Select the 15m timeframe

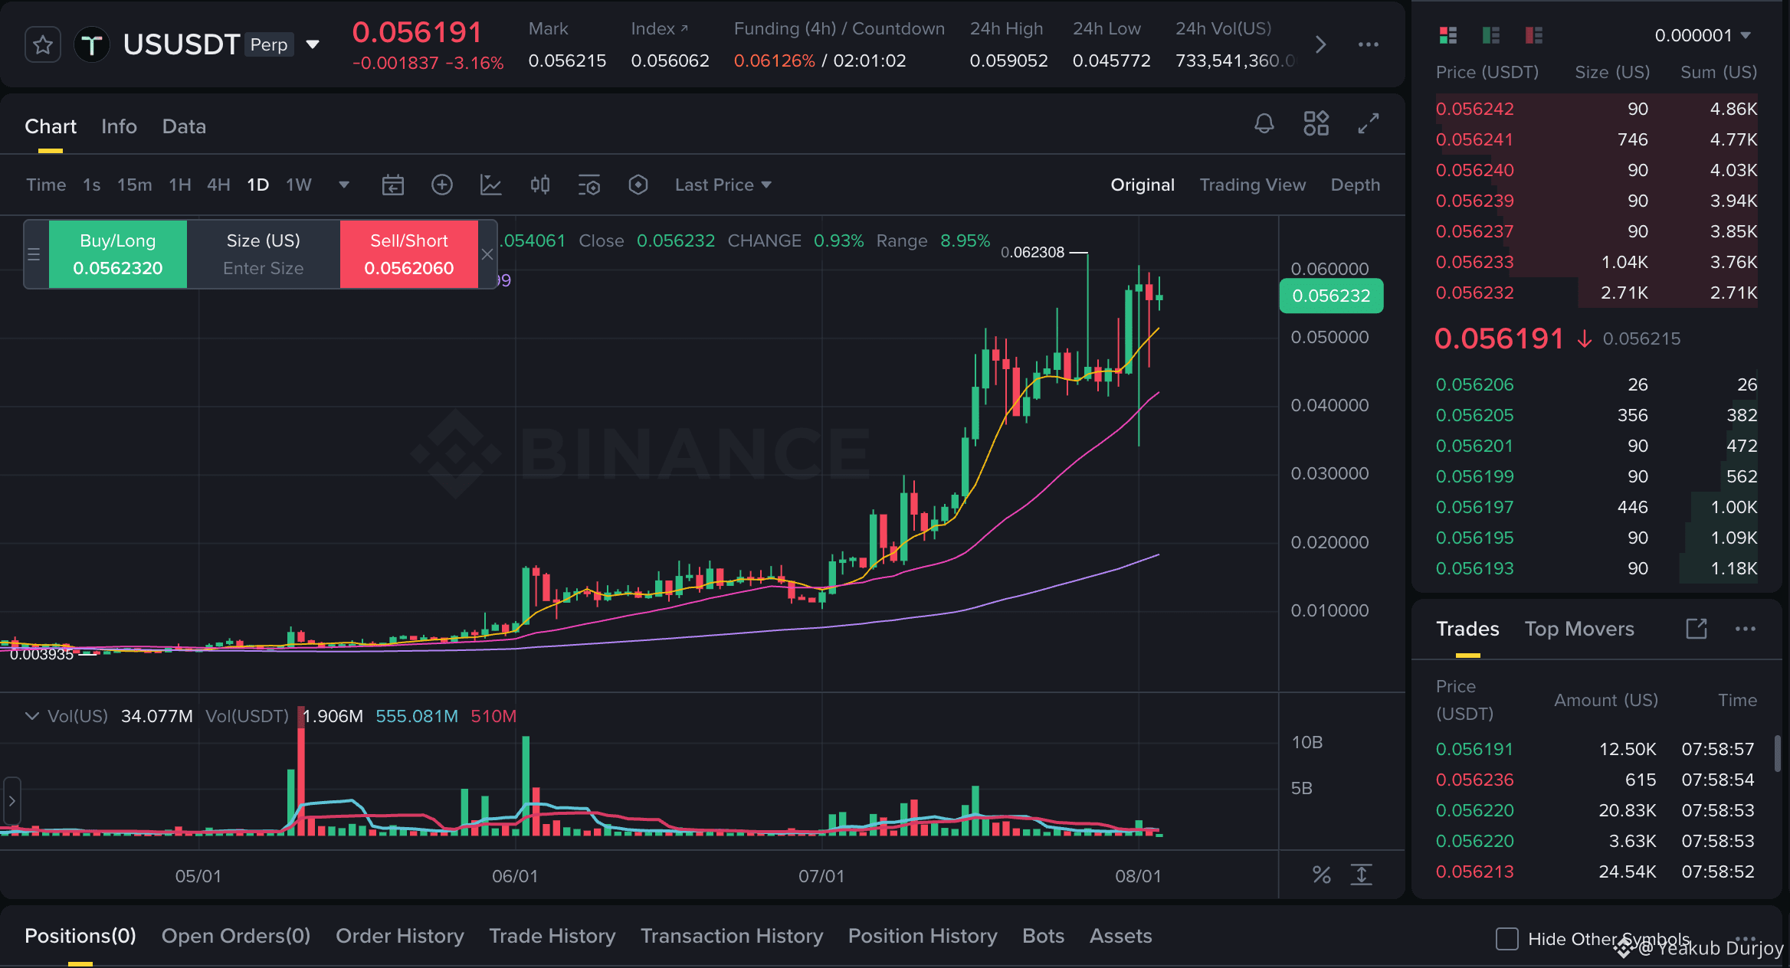134,185
